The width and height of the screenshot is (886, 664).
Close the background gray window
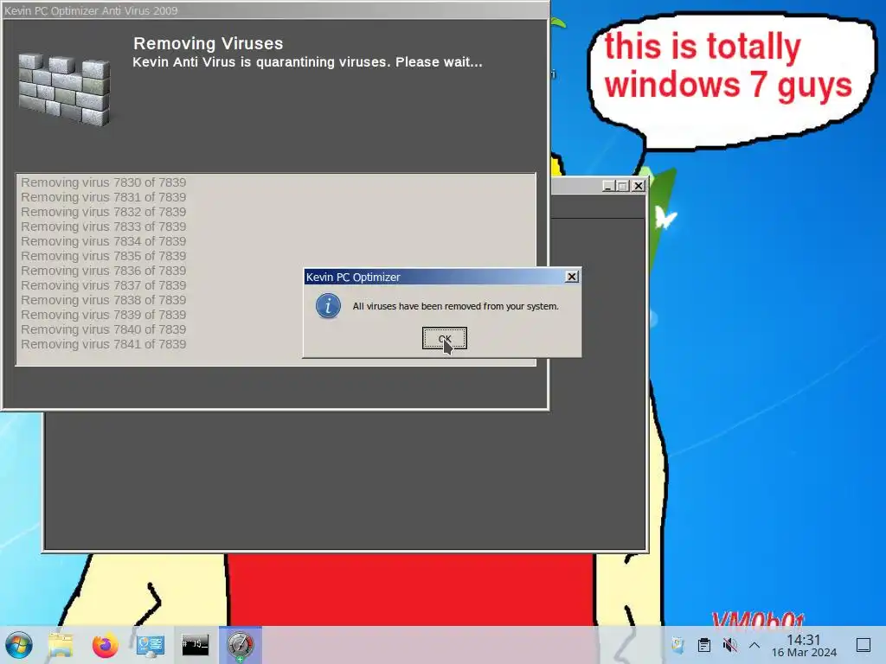[639, 186]
